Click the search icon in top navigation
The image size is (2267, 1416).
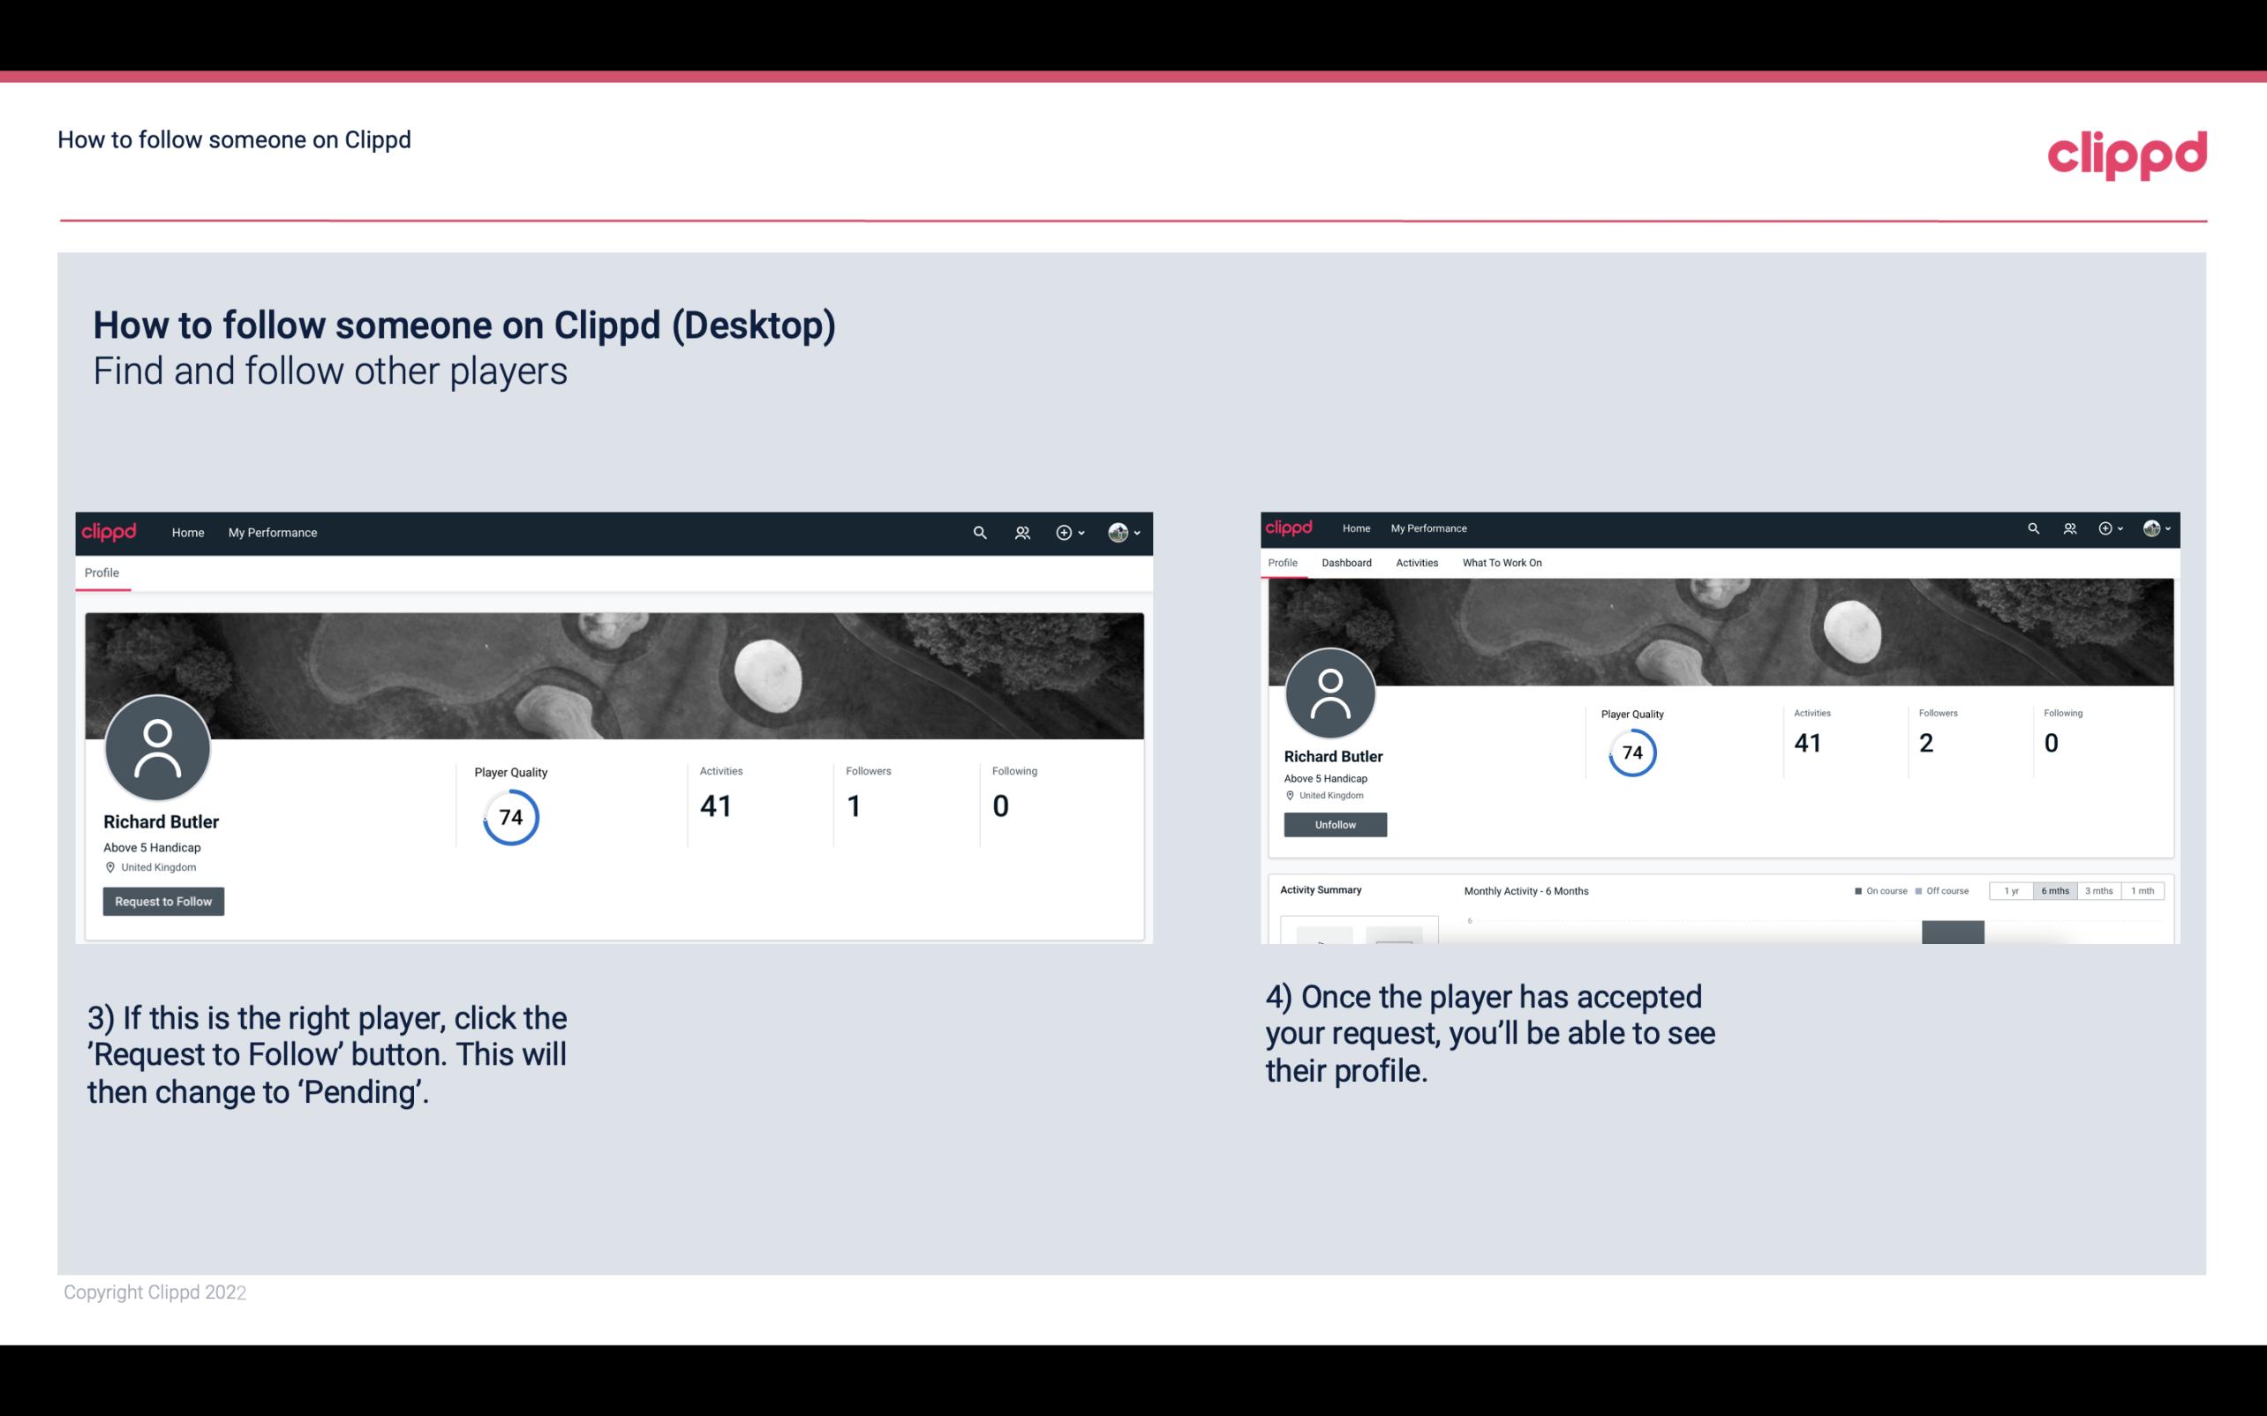click(x=981, y=532)
